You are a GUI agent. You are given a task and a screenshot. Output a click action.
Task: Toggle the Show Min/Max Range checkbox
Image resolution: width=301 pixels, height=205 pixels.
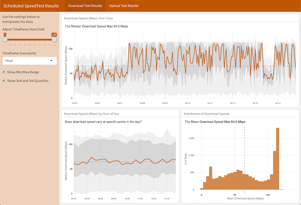(4, 72)
